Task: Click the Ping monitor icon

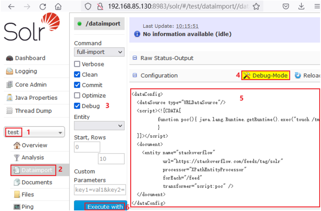Action: pyautogui.click(x=17, y=207)
